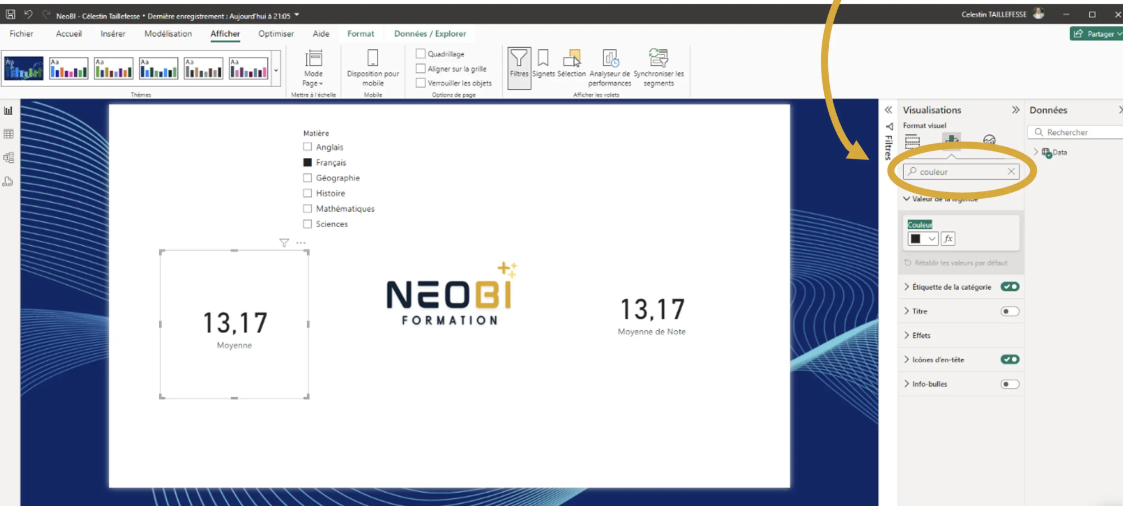Collapse Visualisations pane with double arrow
The height and width of the screenshot is (506, 1123).
pyautogui.click(x=1015, y=110)
